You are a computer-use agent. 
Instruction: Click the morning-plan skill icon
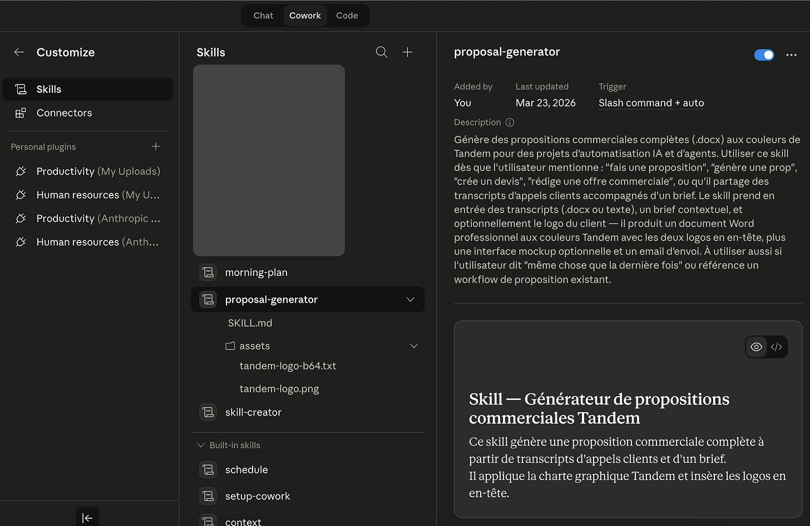pos(208,272)
